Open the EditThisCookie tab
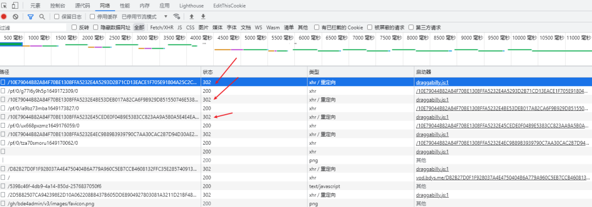The height and width of the screenshot is (207, 592). tap(229, 5)
